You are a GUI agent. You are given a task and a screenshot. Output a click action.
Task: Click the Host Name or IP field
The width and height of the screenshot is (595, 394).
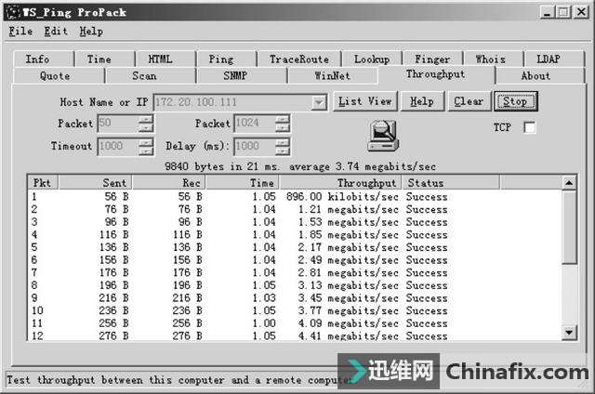pos(240,102)
